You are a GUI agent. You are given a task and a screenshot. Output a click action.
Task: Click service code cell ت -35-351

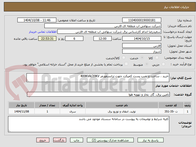tap(171, 111)
